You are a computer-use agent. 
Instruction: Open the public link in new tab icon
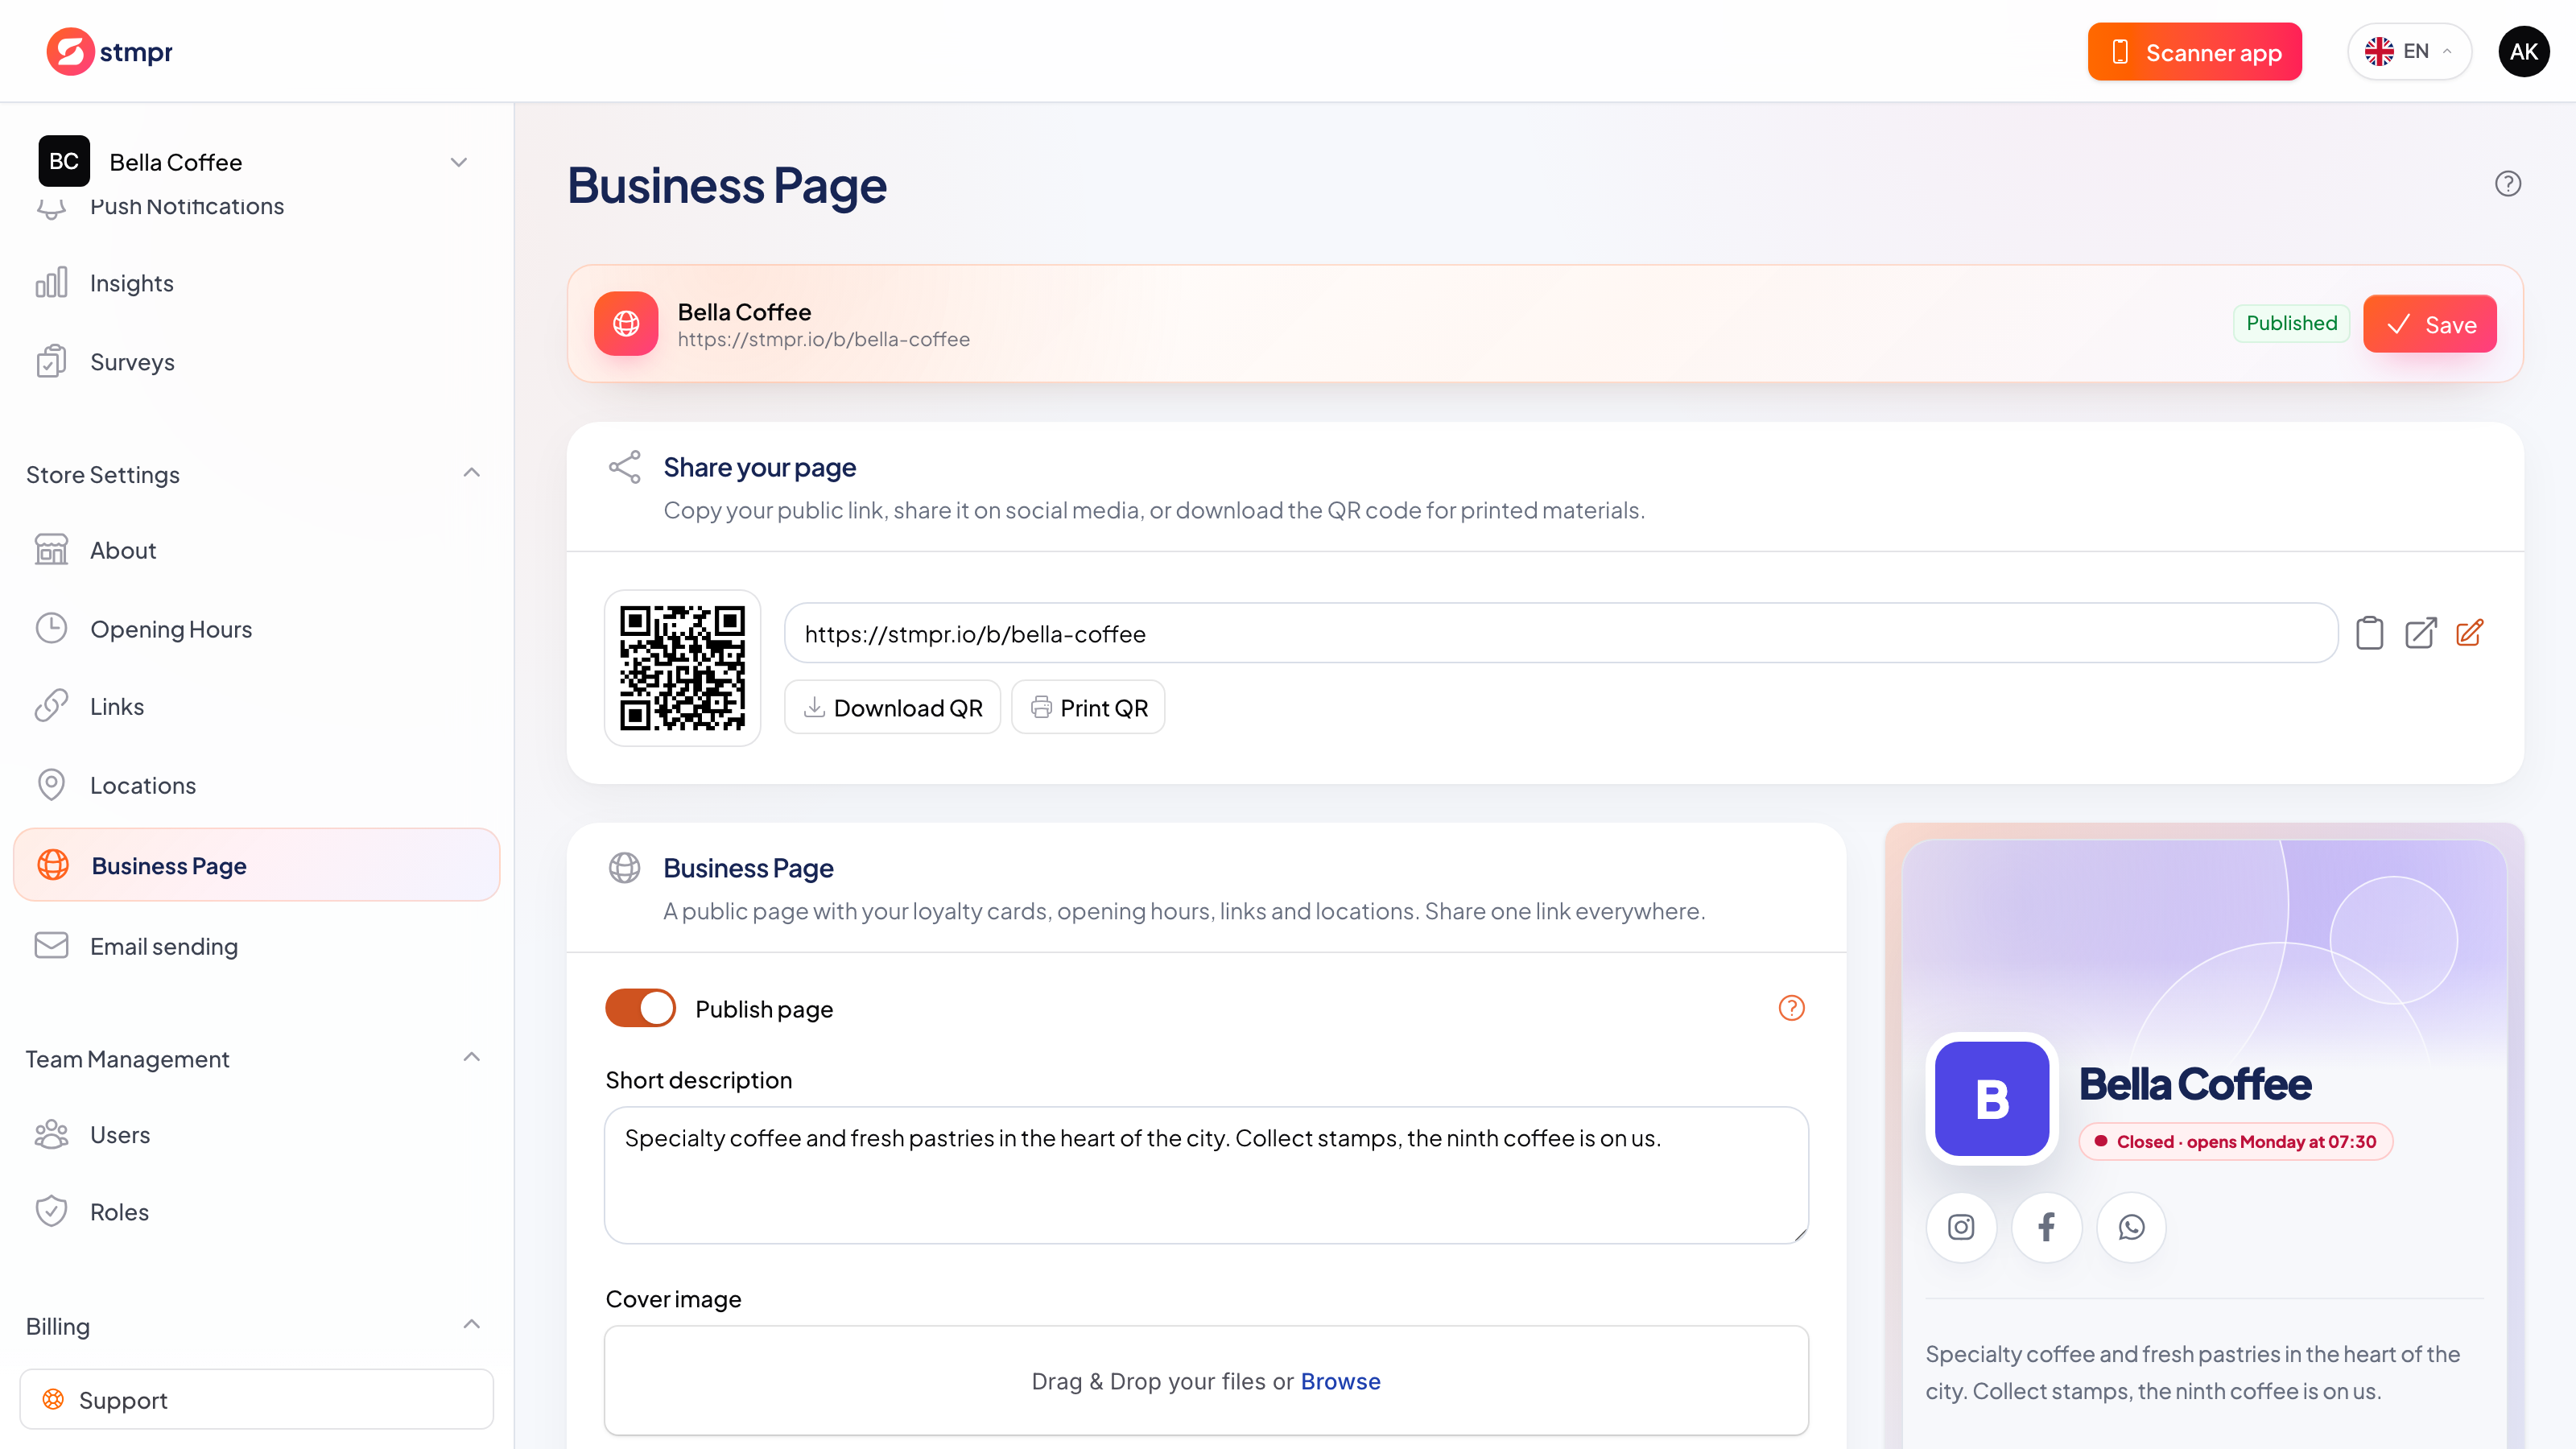pyautogui.click(x=2420, y=633)
